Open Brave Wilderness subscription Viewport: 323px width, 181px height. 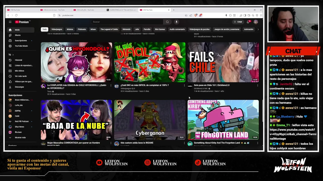click(x=21, y=100)
